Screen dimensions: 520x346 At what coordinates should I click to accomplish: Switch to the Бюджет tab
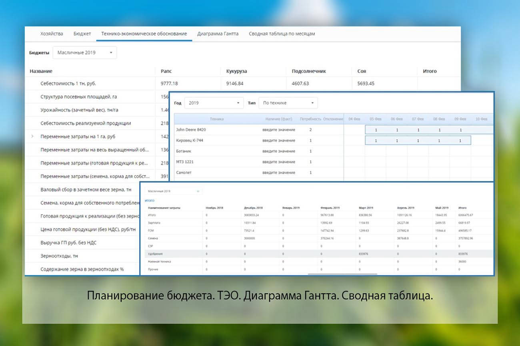(x=82, y=34)
